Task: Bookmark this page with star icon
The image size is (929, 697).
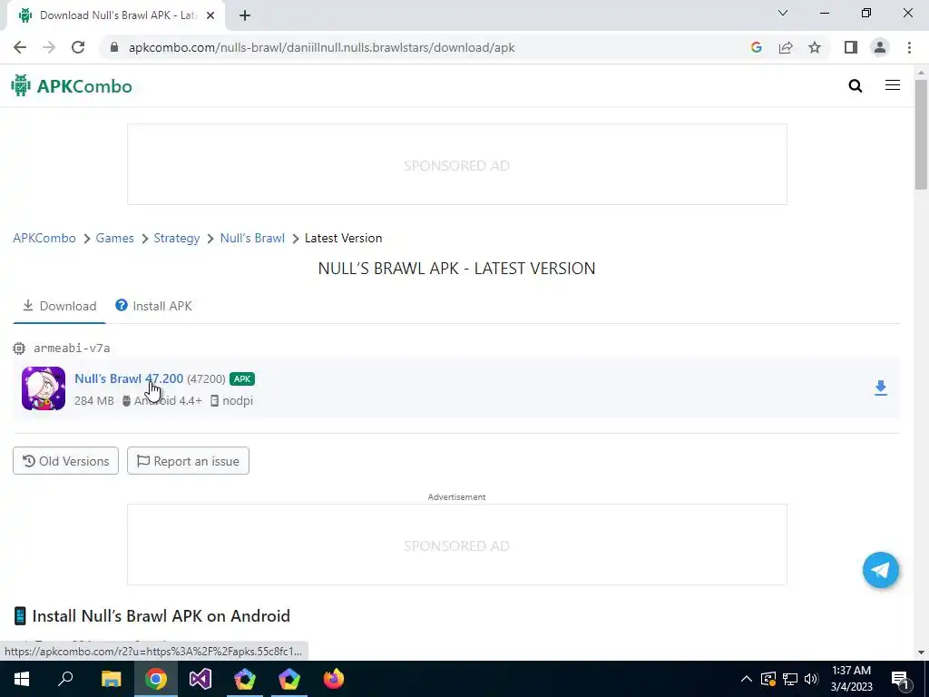Action: [x=815, y=47]
